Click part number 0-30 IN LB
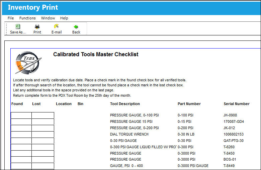Image resolution: width=261 pixels, height=170 pixels. click(x=186, y=134)
